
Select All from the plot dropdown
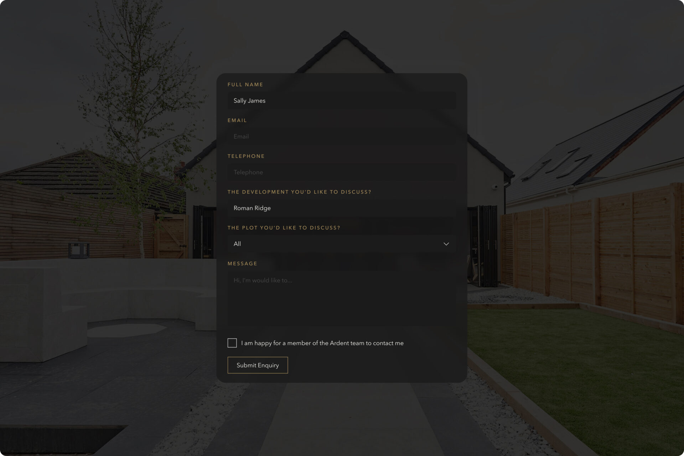coord(342,244)
